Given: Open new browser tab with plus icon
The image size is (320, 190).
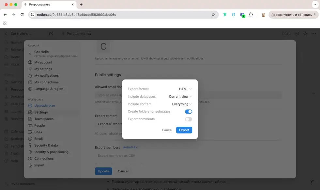Looking at the screenshot, I should click(x=81, y=5).
